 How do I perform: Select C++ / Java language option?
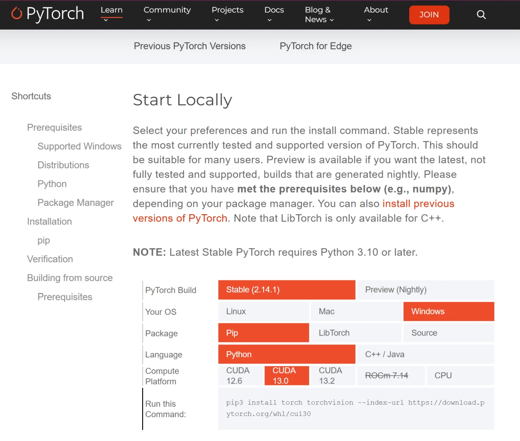[426, 354]
